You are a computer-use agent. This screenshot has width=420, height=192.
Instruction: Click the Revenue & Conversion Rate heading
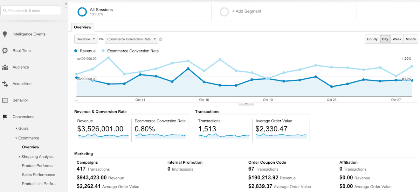(101, 112)
